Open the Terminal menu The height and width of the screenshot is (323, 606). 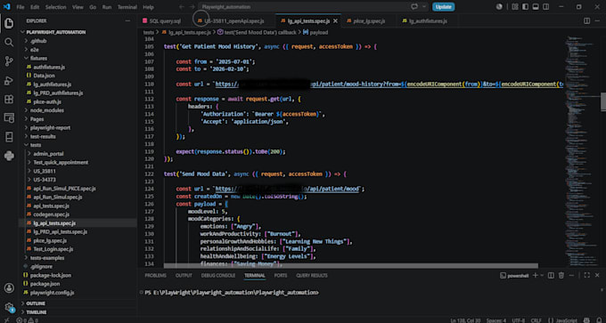tap(127, 7)
